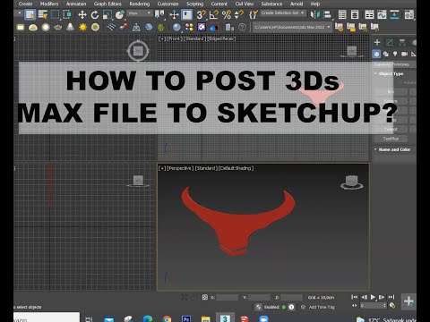Create a Sphere primitive from toolbar
This screenshot has width=430, height=322.
click(46, 28)
